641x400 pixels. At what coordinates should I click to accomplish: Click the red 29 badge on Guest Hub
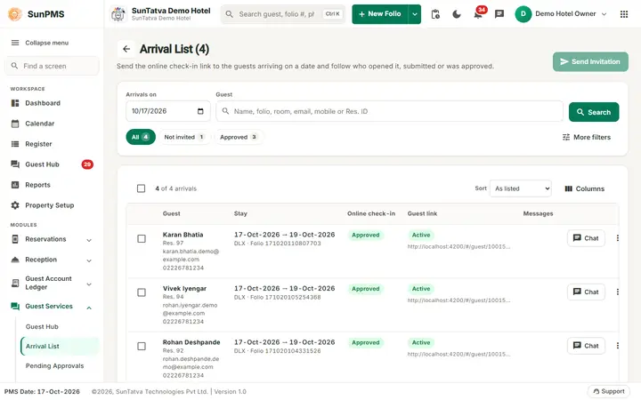[87, 164]
